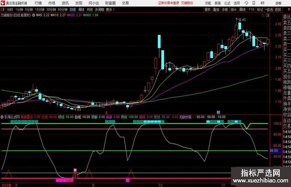Click the MA10: 2.27 label
The width and height of the screenshot is (291, 187).
coord(58,15)
